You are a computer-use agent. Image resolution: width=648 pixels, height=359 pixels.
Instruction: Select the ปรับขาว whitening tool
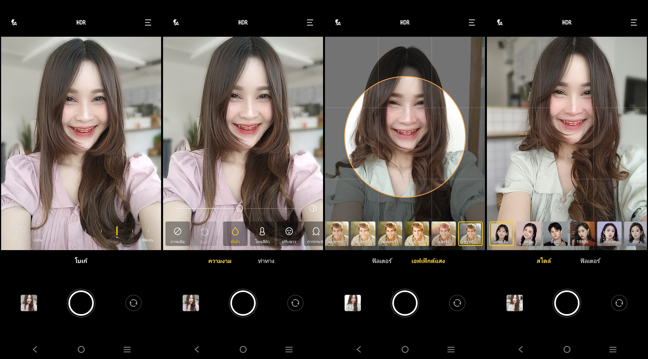coord(289,234)
